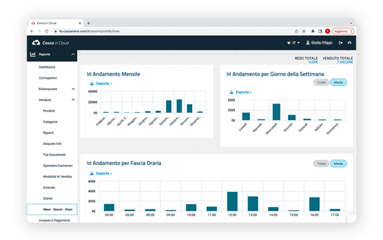
Task: Switch Fascia Oraria chart to Totale
Action: click(321, 164)
